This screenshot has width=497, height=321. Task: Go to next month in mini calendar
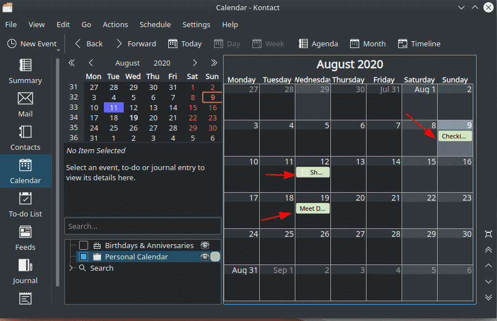point(195,63)
